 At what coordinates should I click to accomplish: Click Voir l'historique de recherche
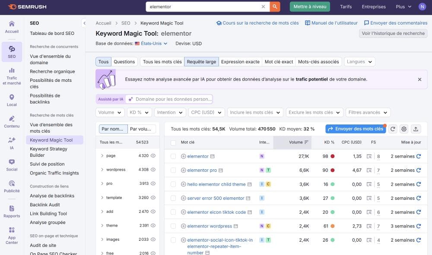coord(393,33)
